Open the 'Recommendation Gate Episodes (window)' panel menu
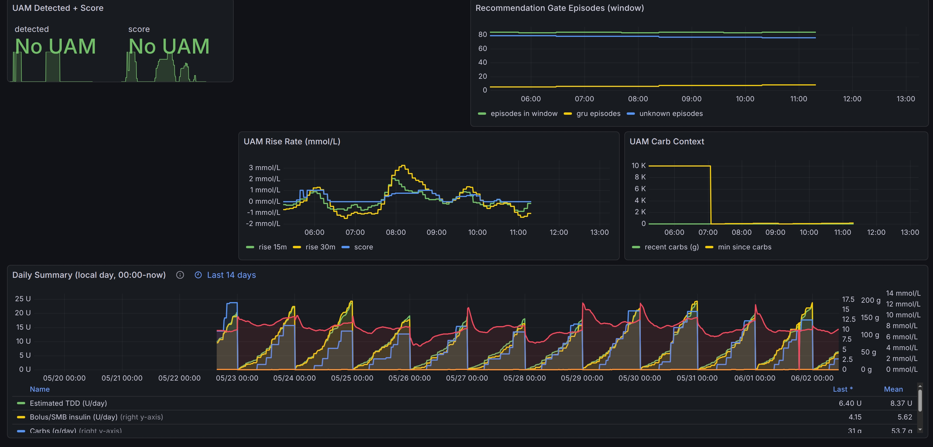 tap(560, 8)
